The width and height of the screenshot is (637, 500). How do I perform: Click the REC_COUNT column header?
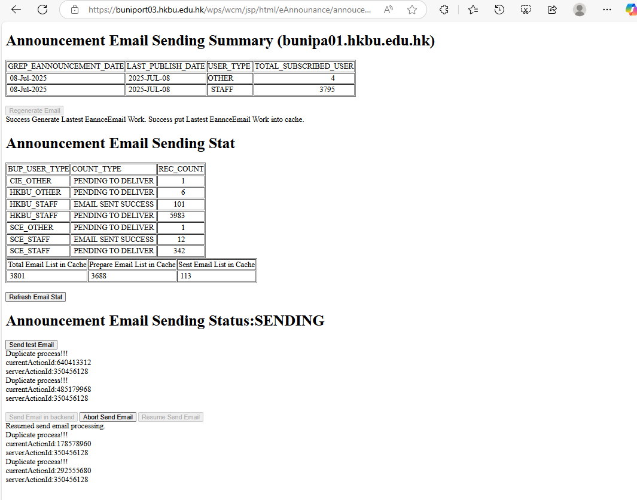pyautogui.click(x=181, y=169)
